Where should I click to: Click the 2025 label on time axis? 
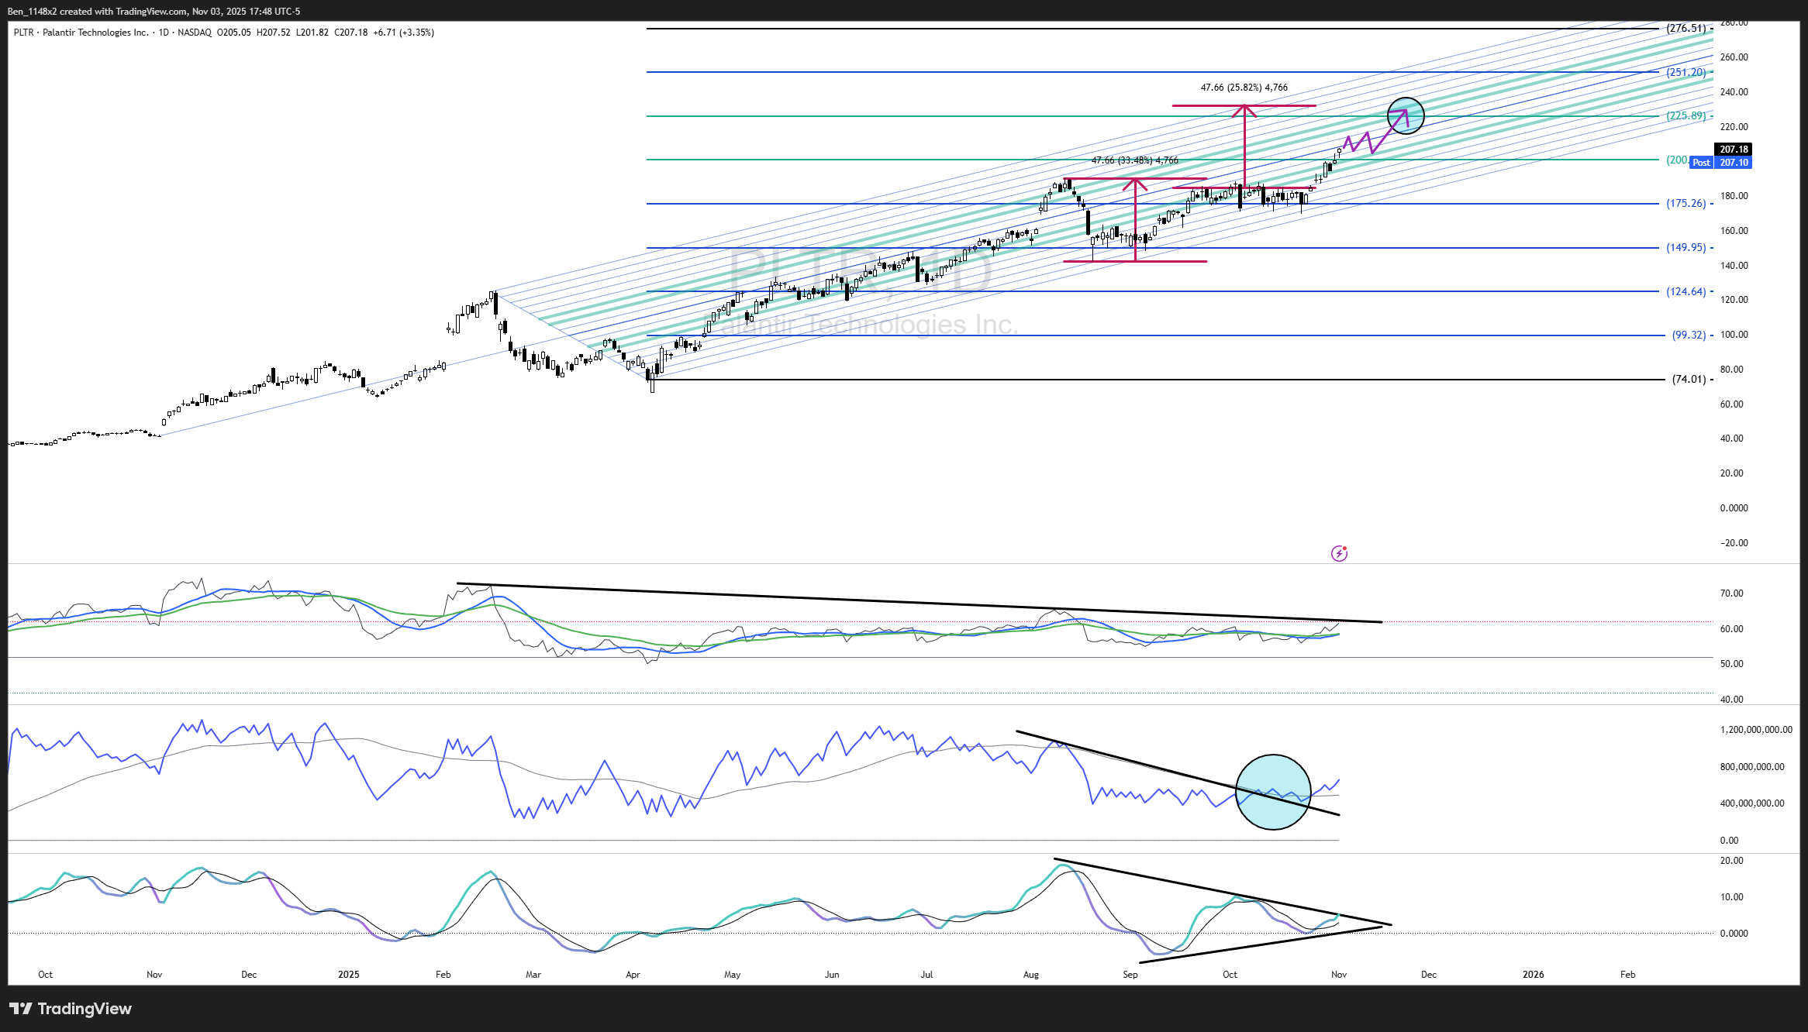(349, 975)
